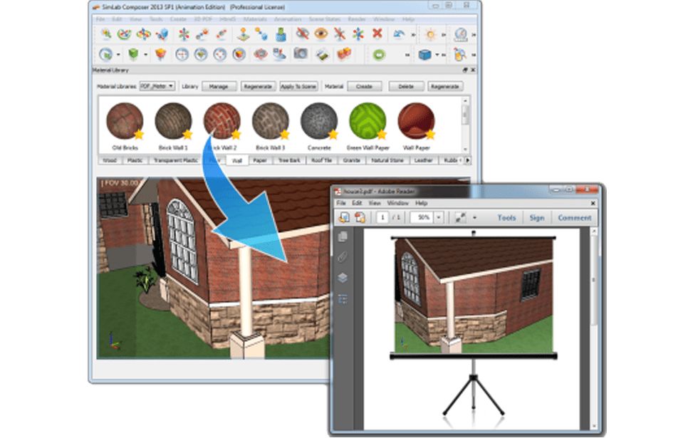The height and width of the screenshot is (438, 693).
Task: Select the red Wall Paper material
Action: (417, 121)
